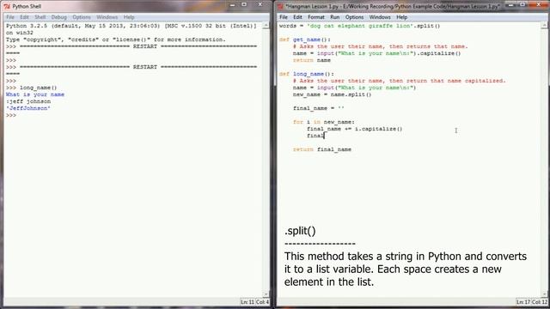Screen dimensions: 550x309
Task: Click the Python 3.2.5 version line
Action: 131,26
